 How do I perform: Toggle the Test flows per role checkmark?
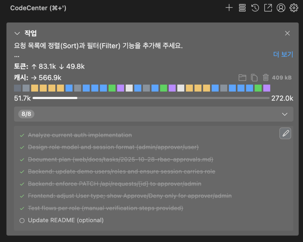point(22,208)
